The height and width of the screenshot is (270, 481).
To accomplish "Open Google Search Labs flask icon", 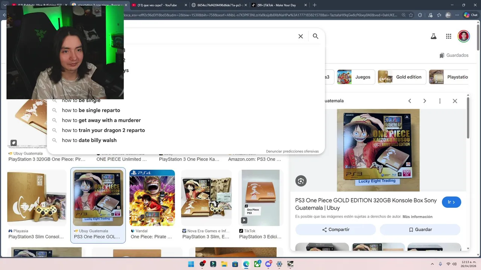I will [433, 36].
